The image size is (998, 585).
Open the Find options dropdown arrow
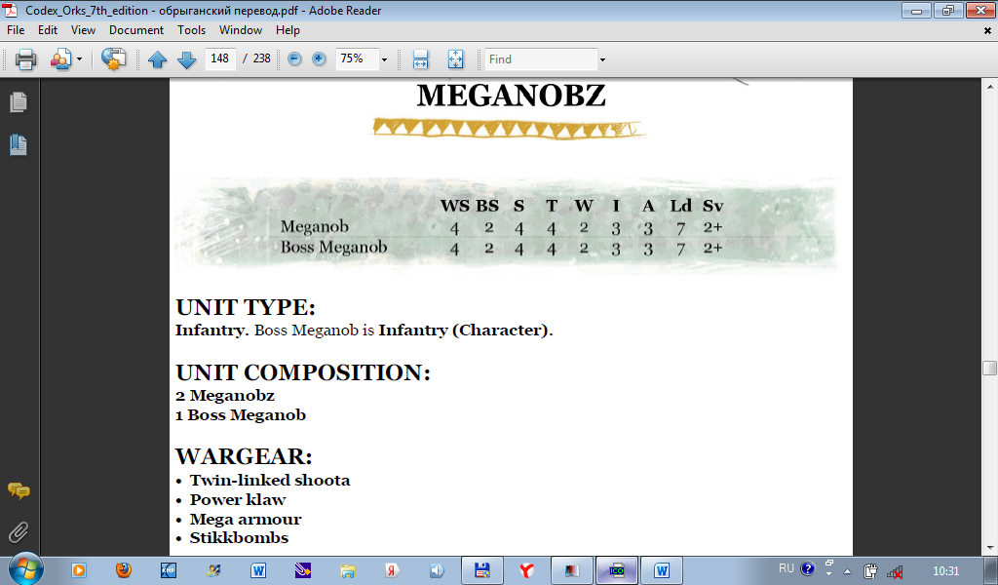pyautogui.click(x=602, y=59)
